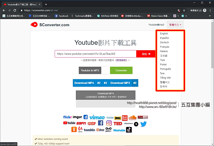Click the YouTube logo in the site list
Viewport: 214px width, 146px height.
tap(69, 123)
